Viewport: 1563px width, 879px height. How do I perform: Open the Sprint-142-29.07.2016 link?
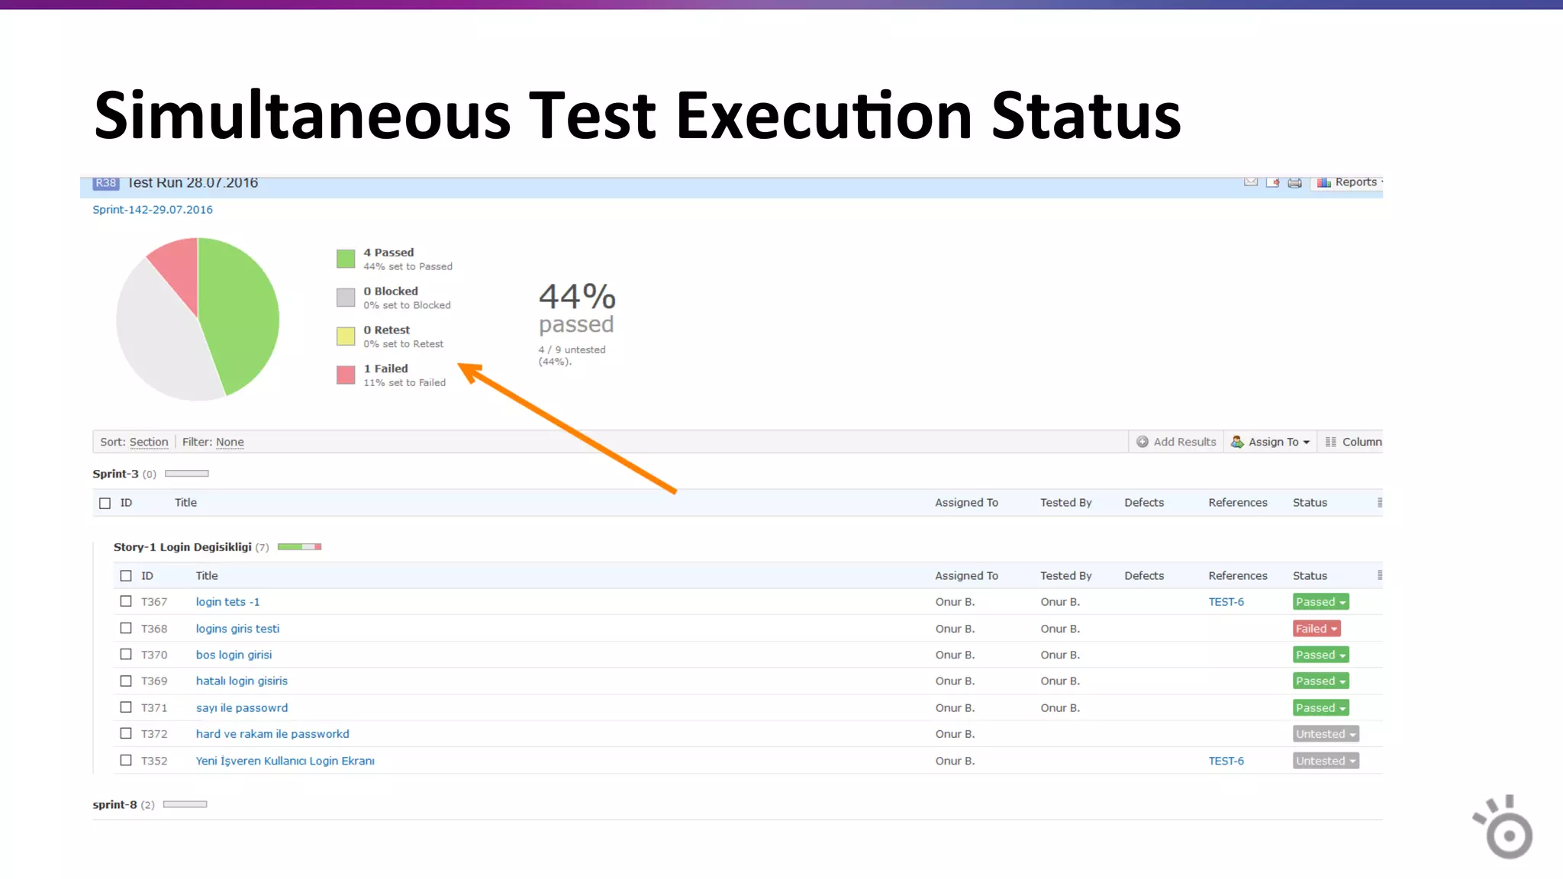tap(153, 210)
